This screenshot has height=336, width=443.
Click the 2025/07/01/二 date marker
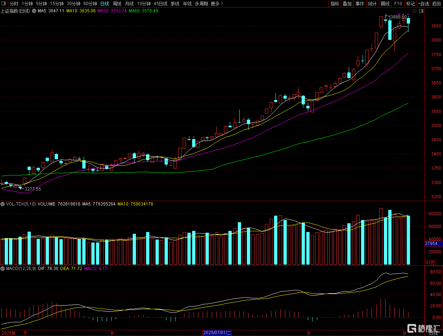click(x=217, y=333)
